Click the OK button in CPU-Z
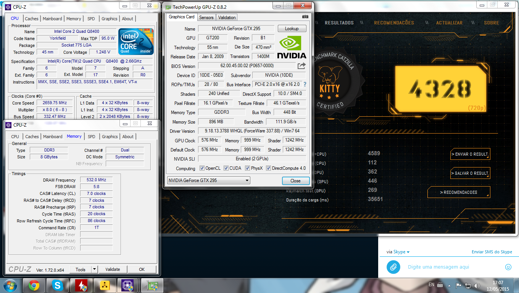The width and height of the screenshot is (519, 293). [142, 269]
